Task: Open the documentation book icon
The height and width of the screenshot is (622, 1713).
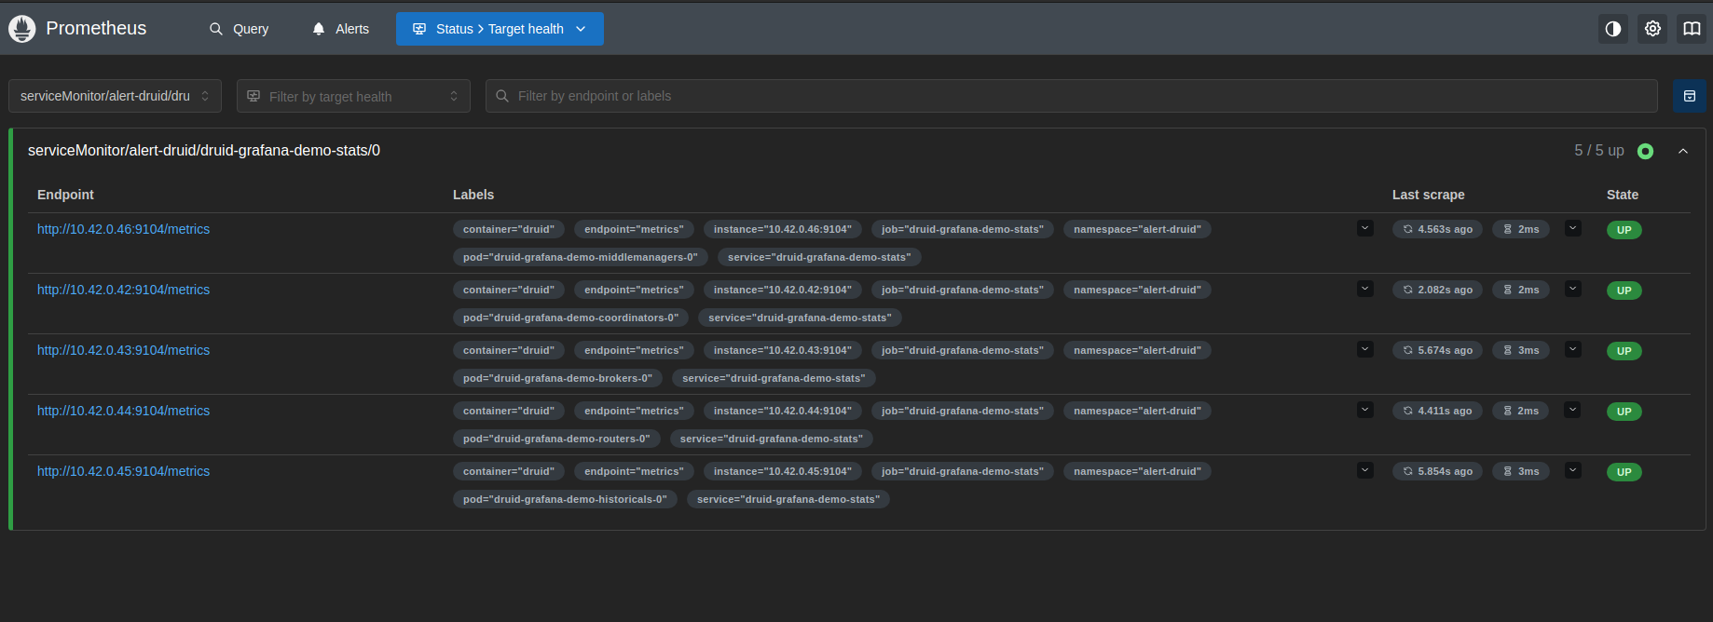Action: click(1692, 29)
